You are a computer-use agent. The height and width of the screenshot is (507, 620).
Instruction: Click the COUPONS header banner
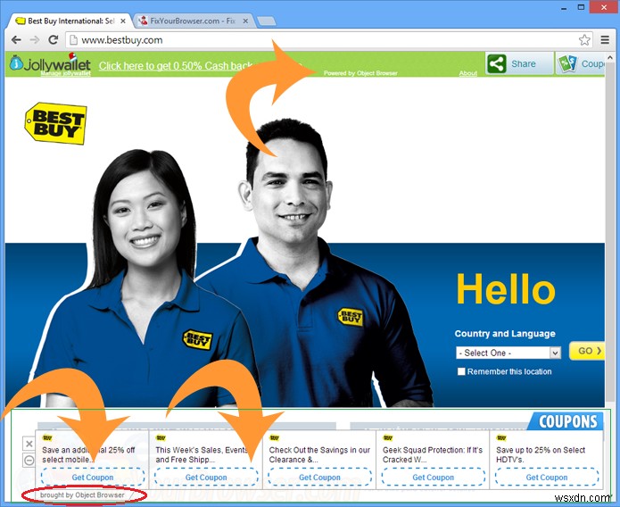click(566, 421)
